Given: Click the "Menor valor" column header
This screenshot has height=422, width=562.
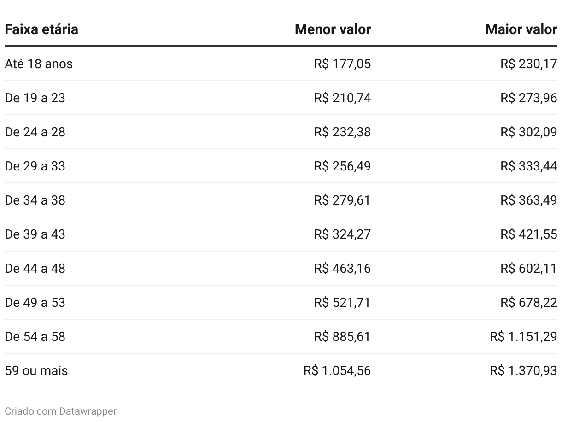Looking at the screenshot, I should click(333, 29).
